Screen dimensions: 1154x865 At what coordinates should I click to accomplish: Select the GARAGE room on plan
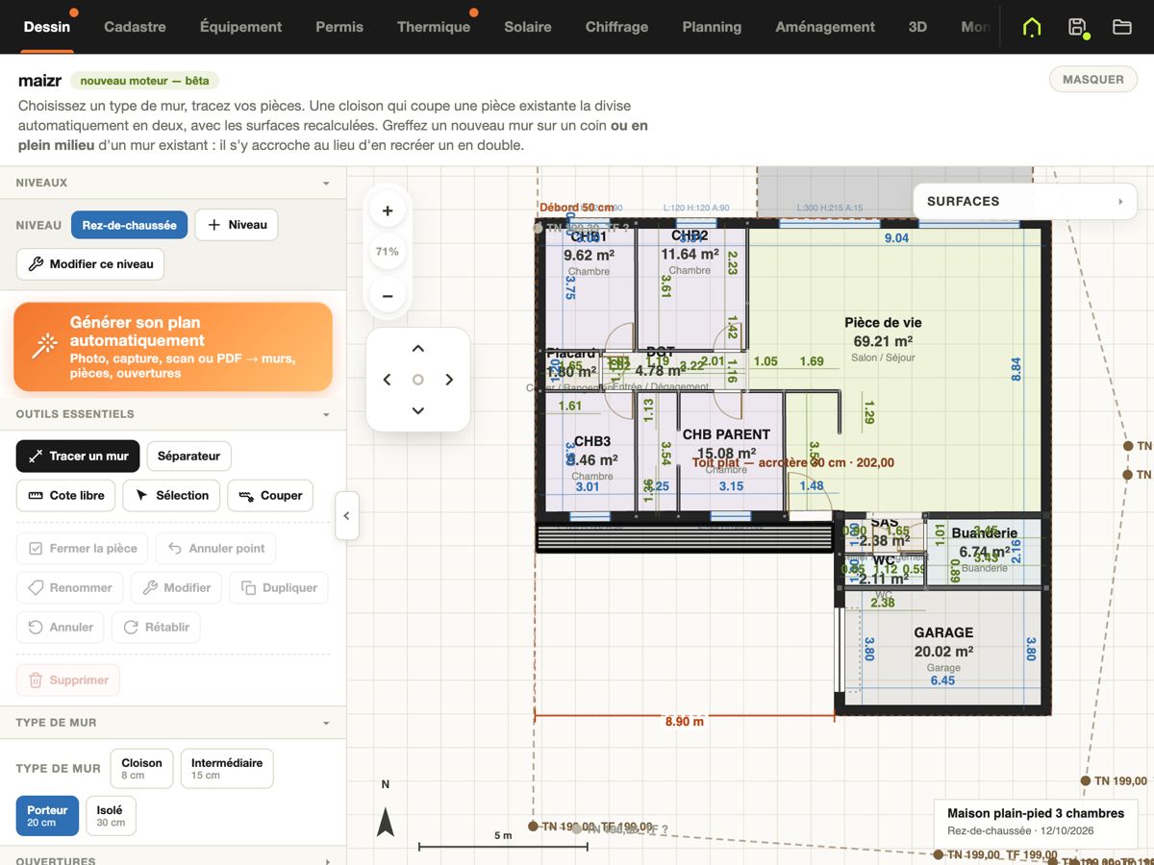pos(943,632)
